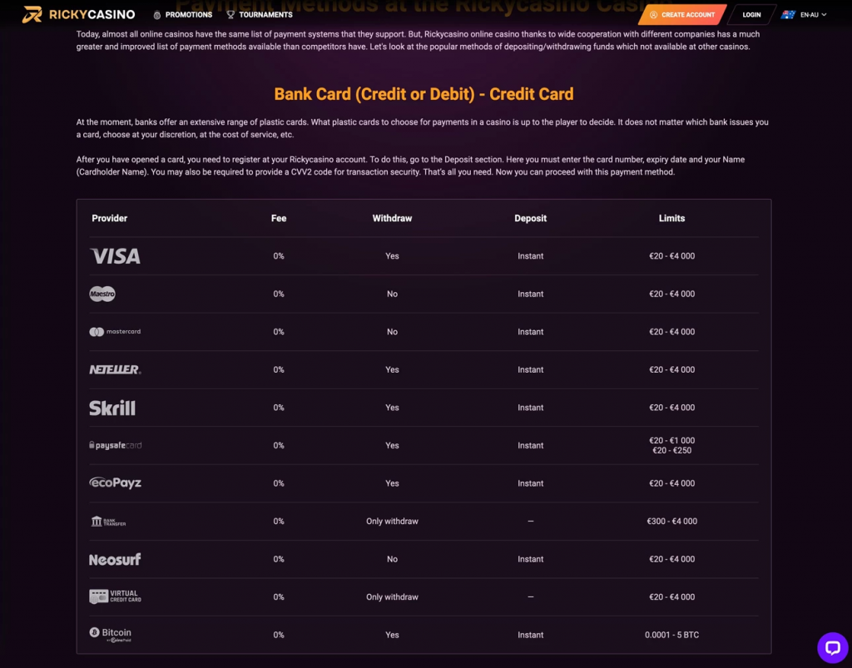Click the Maestro provider logo
Viewport: 852px width, 668px height.
click(102, 294)
